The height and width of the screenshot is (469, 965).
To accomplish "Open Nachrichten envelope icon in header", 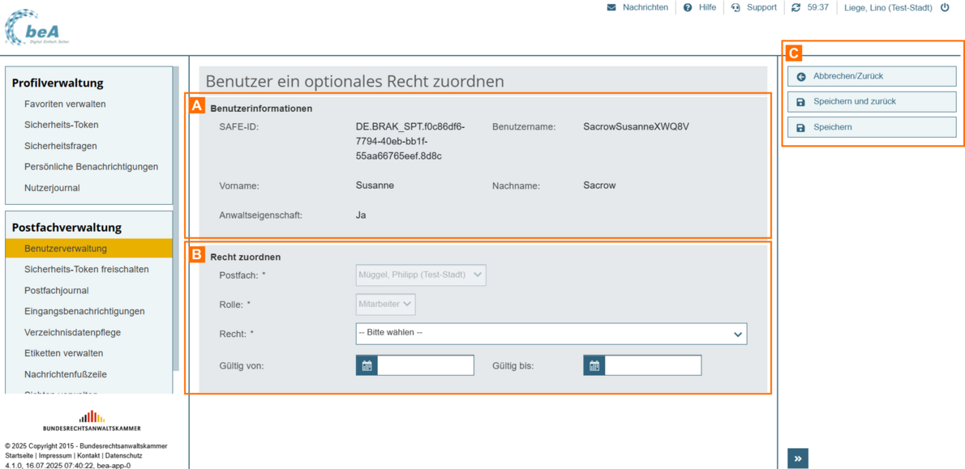I will [x=611, y=7].
